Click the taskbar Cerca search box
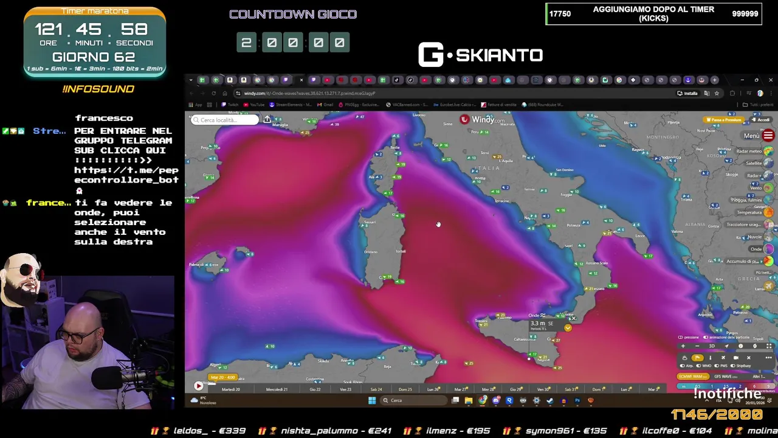This screenshot has height=438, width=778. tap(414, 400)
